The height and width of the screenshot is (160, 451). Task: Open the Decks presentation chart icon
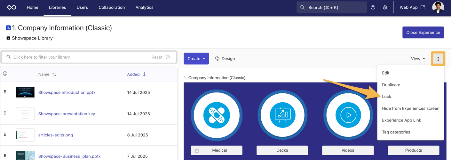coord(282,115)
